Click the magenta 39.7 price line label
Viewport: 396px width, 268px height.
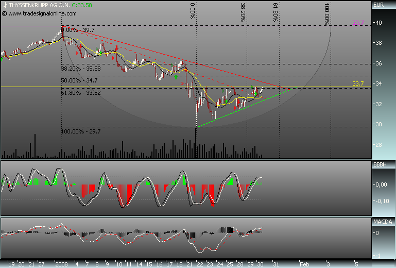coord(358,23)
